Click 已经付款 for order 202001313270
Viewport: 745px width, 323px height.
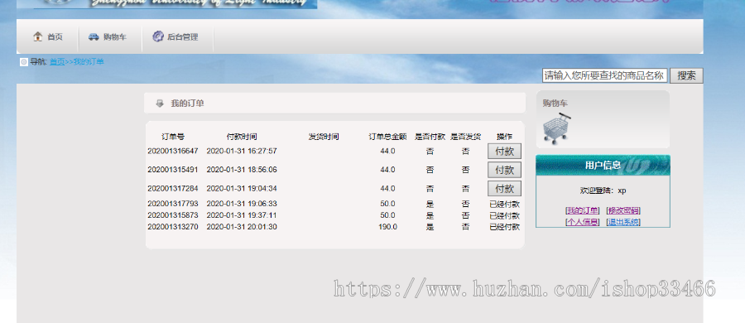505,228
